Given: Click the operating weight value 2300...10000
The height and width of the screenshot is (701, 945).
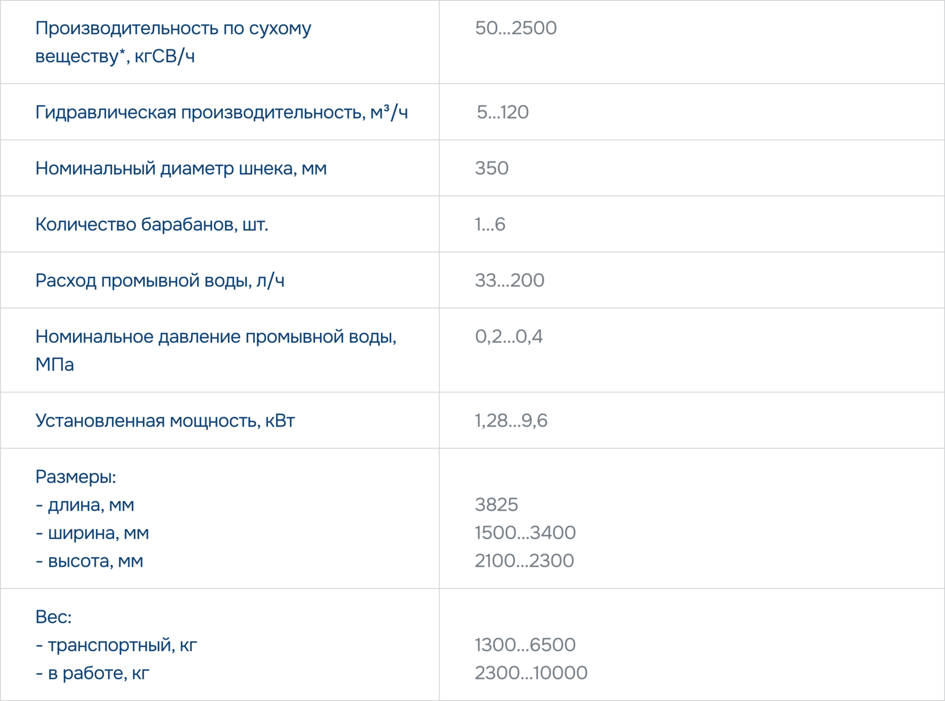Looking at the screenshot, I should click(x=530, y=673).
